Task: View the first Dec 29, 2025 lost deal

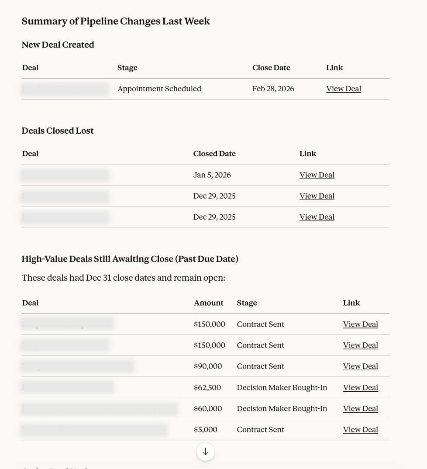Action: point(317,196)
